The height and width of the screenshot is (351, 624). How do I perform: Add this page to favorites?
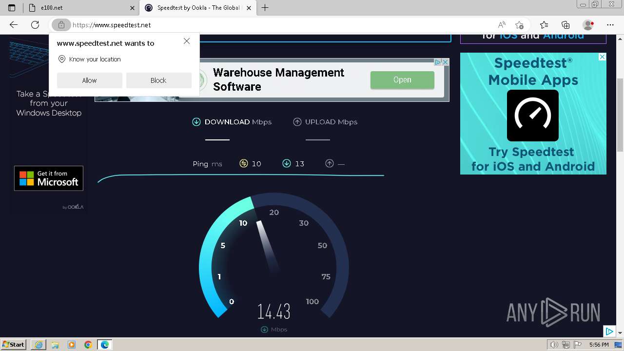[520, 25]
